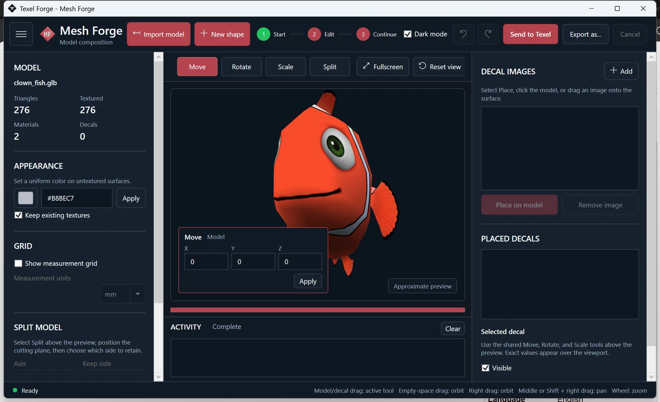The image size is (660, 402).
Task: Send to Texel
Action: 530,34
